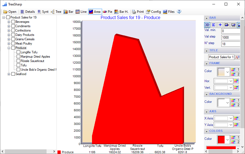Click the chart icon with tick marks
245x154 pixels.
(x=233, y=25)
